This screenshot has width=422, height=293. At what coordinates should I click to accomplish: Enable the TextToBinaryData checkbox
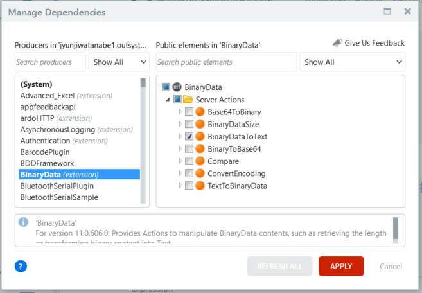(x=189, y=186)
